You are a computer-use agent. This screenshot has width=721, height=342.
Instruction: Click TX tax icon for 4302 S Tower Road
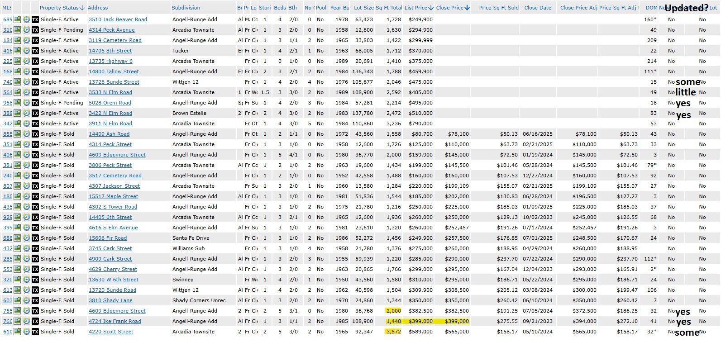[x=35, y=207]
